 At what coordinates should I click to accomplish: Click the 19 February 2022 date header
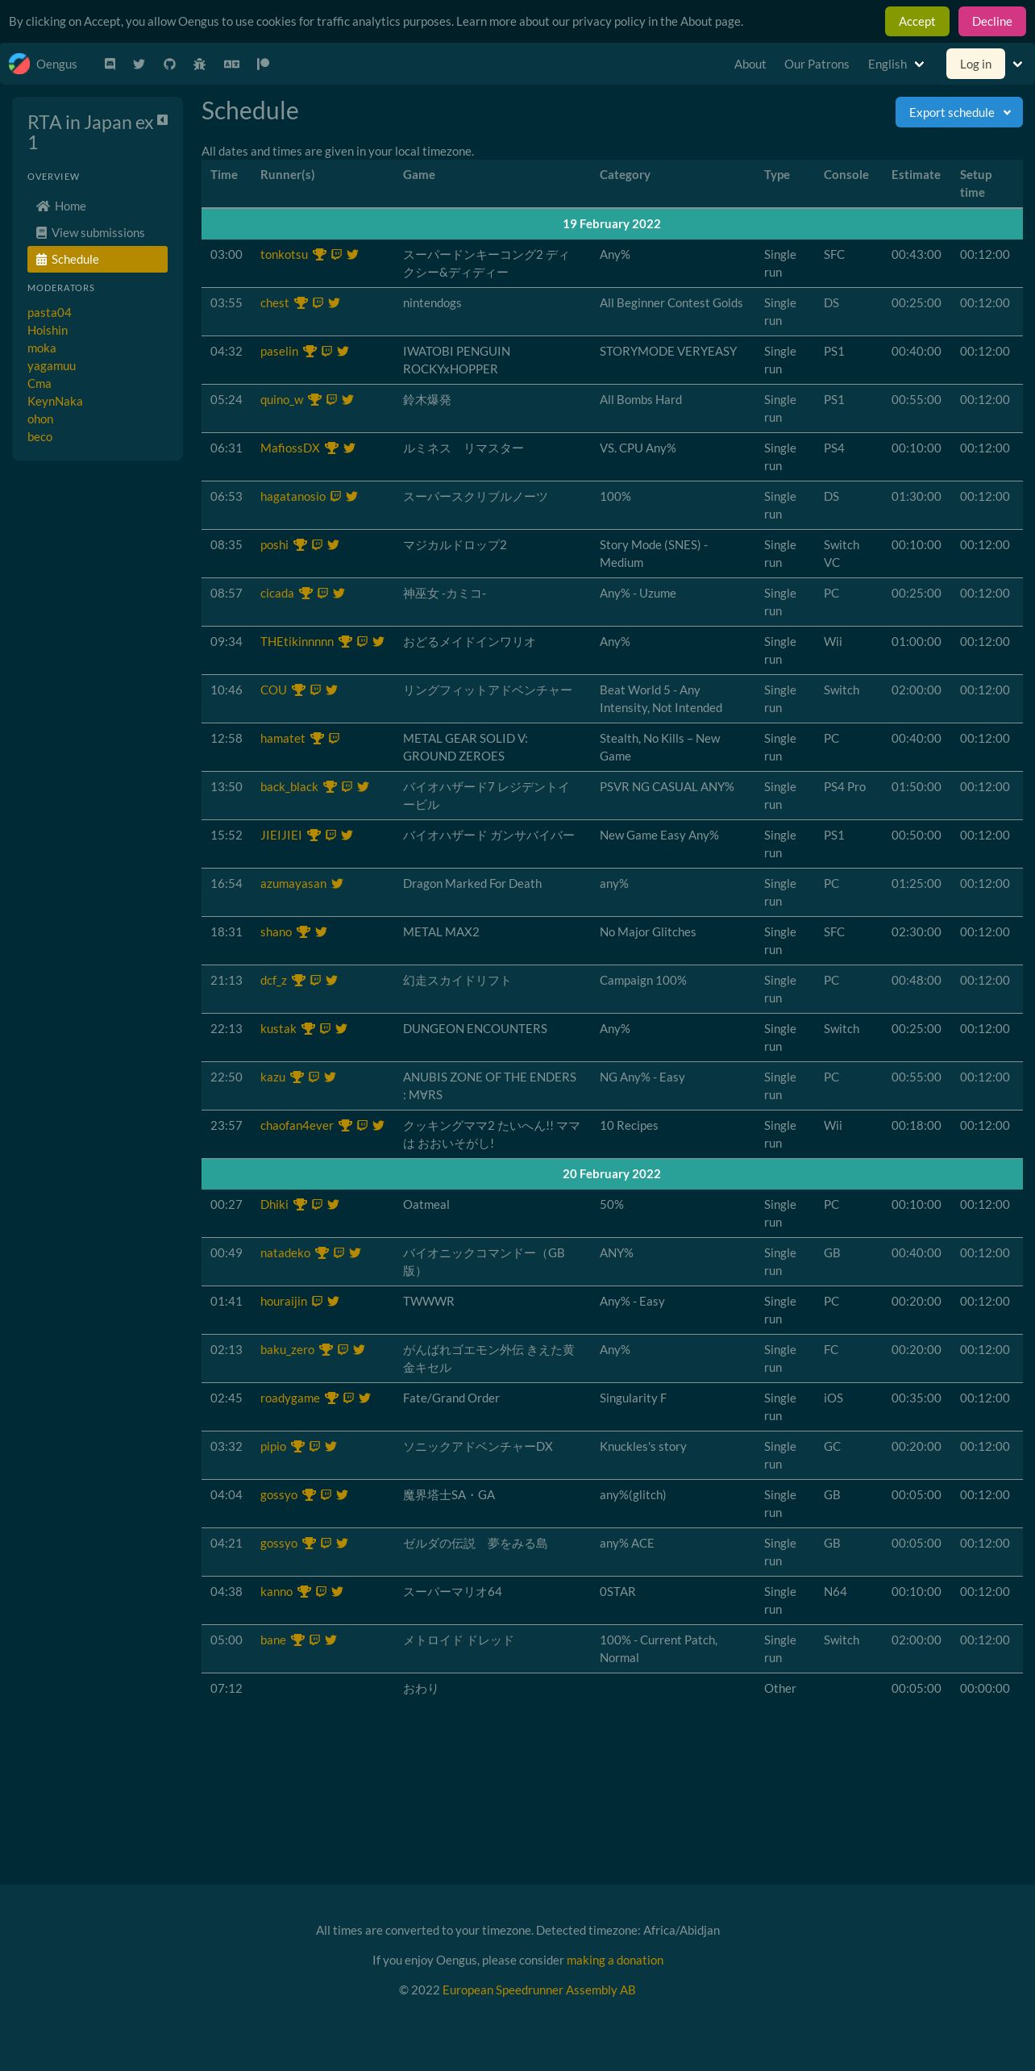pyautogui.click(x=612, y=224)
